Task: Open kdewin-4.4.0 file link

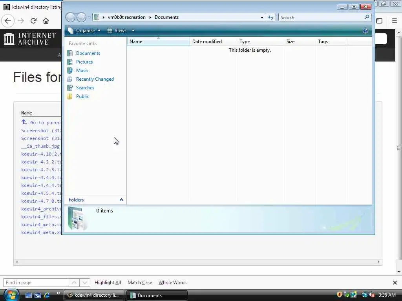Action: pyautogui.click(x=41, y=178)
